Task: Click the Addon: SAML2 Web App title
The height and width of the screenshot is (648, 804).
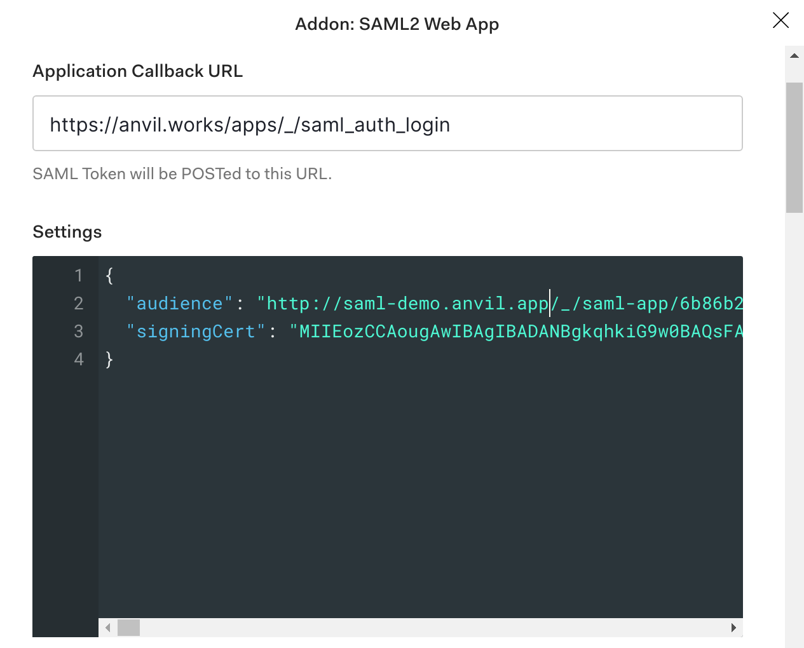Action: point(397,24)
